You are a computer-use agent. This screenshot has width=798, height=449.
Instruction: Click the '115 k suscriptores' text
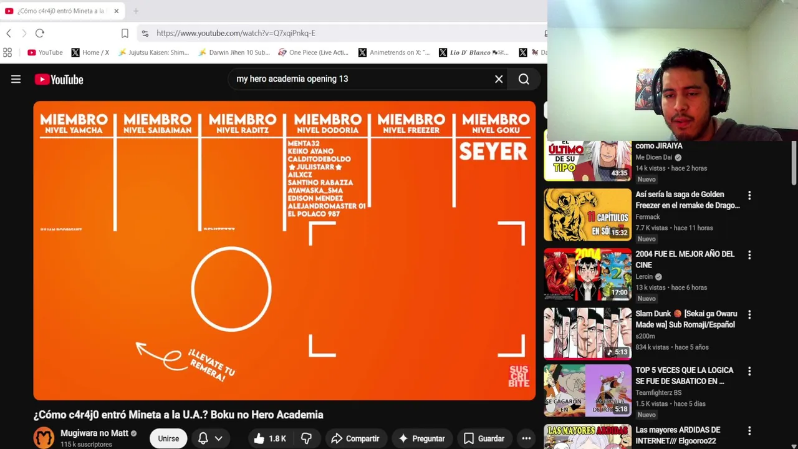click(86, 445)
